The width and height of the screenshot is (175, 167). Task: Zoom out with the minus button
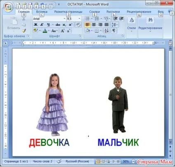[x=133, y=161]
